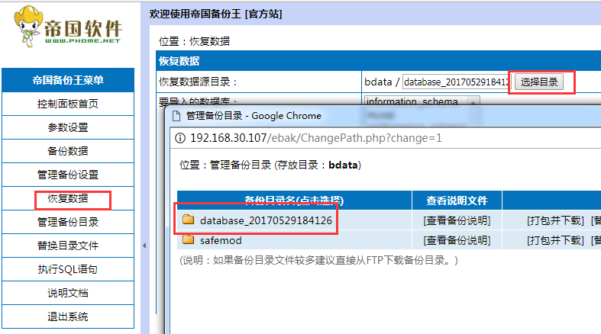View 查看备份说明 for safemod
Viewport: 601px width, 334px height.
(x=457, y=241)
